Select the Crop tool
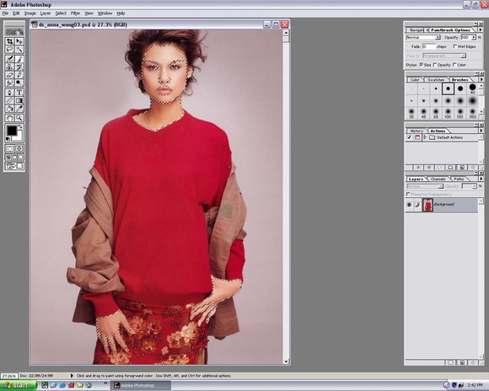The height and width of the screenshot is (391, 489). point(10,41)
